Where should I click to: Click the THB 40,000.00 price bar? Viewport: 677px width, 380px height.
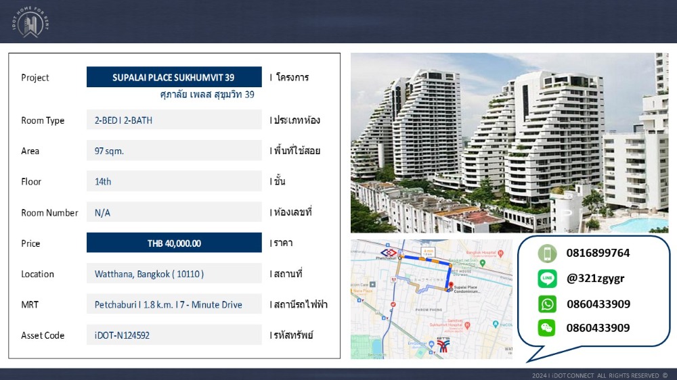[x=174, y=243]
